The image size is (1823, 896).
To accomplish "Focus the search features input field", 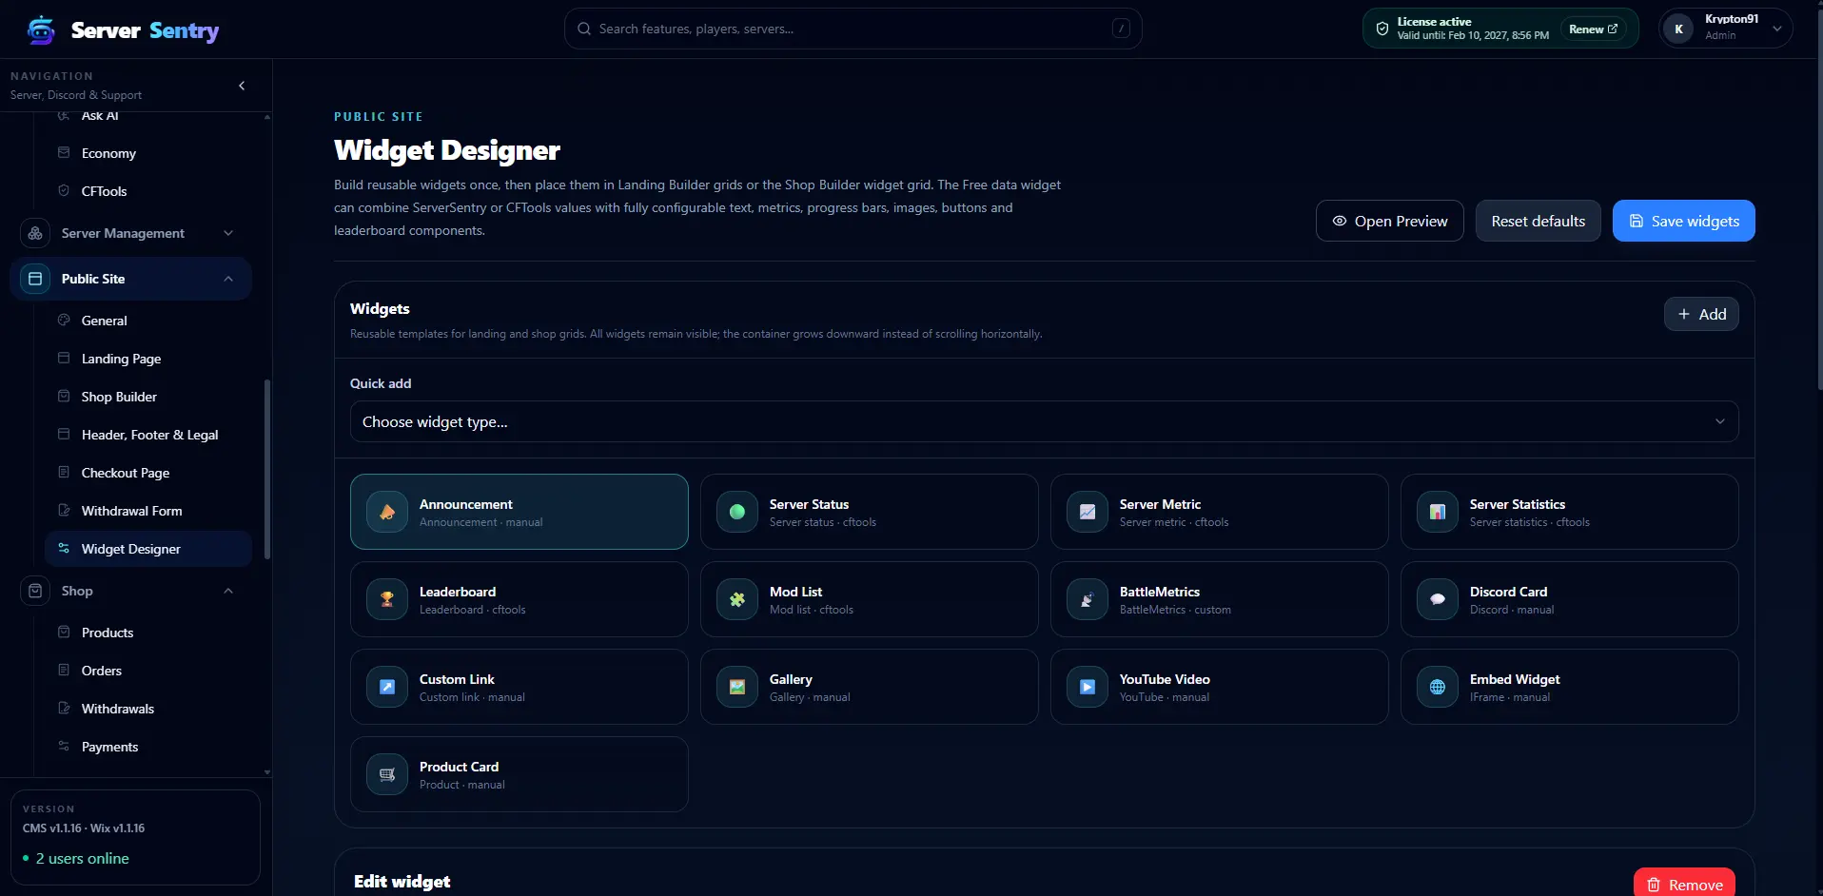I will 853,29.
